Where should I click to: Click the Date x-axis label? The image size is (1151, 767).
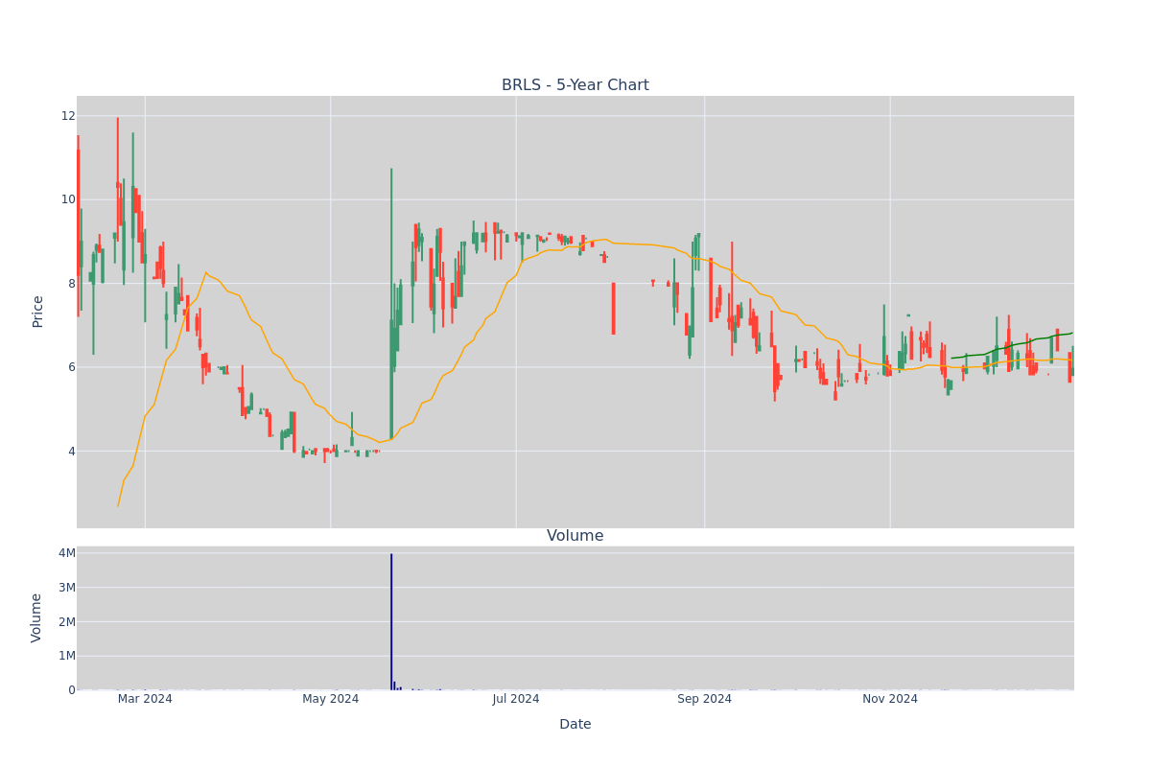point(575,725)
